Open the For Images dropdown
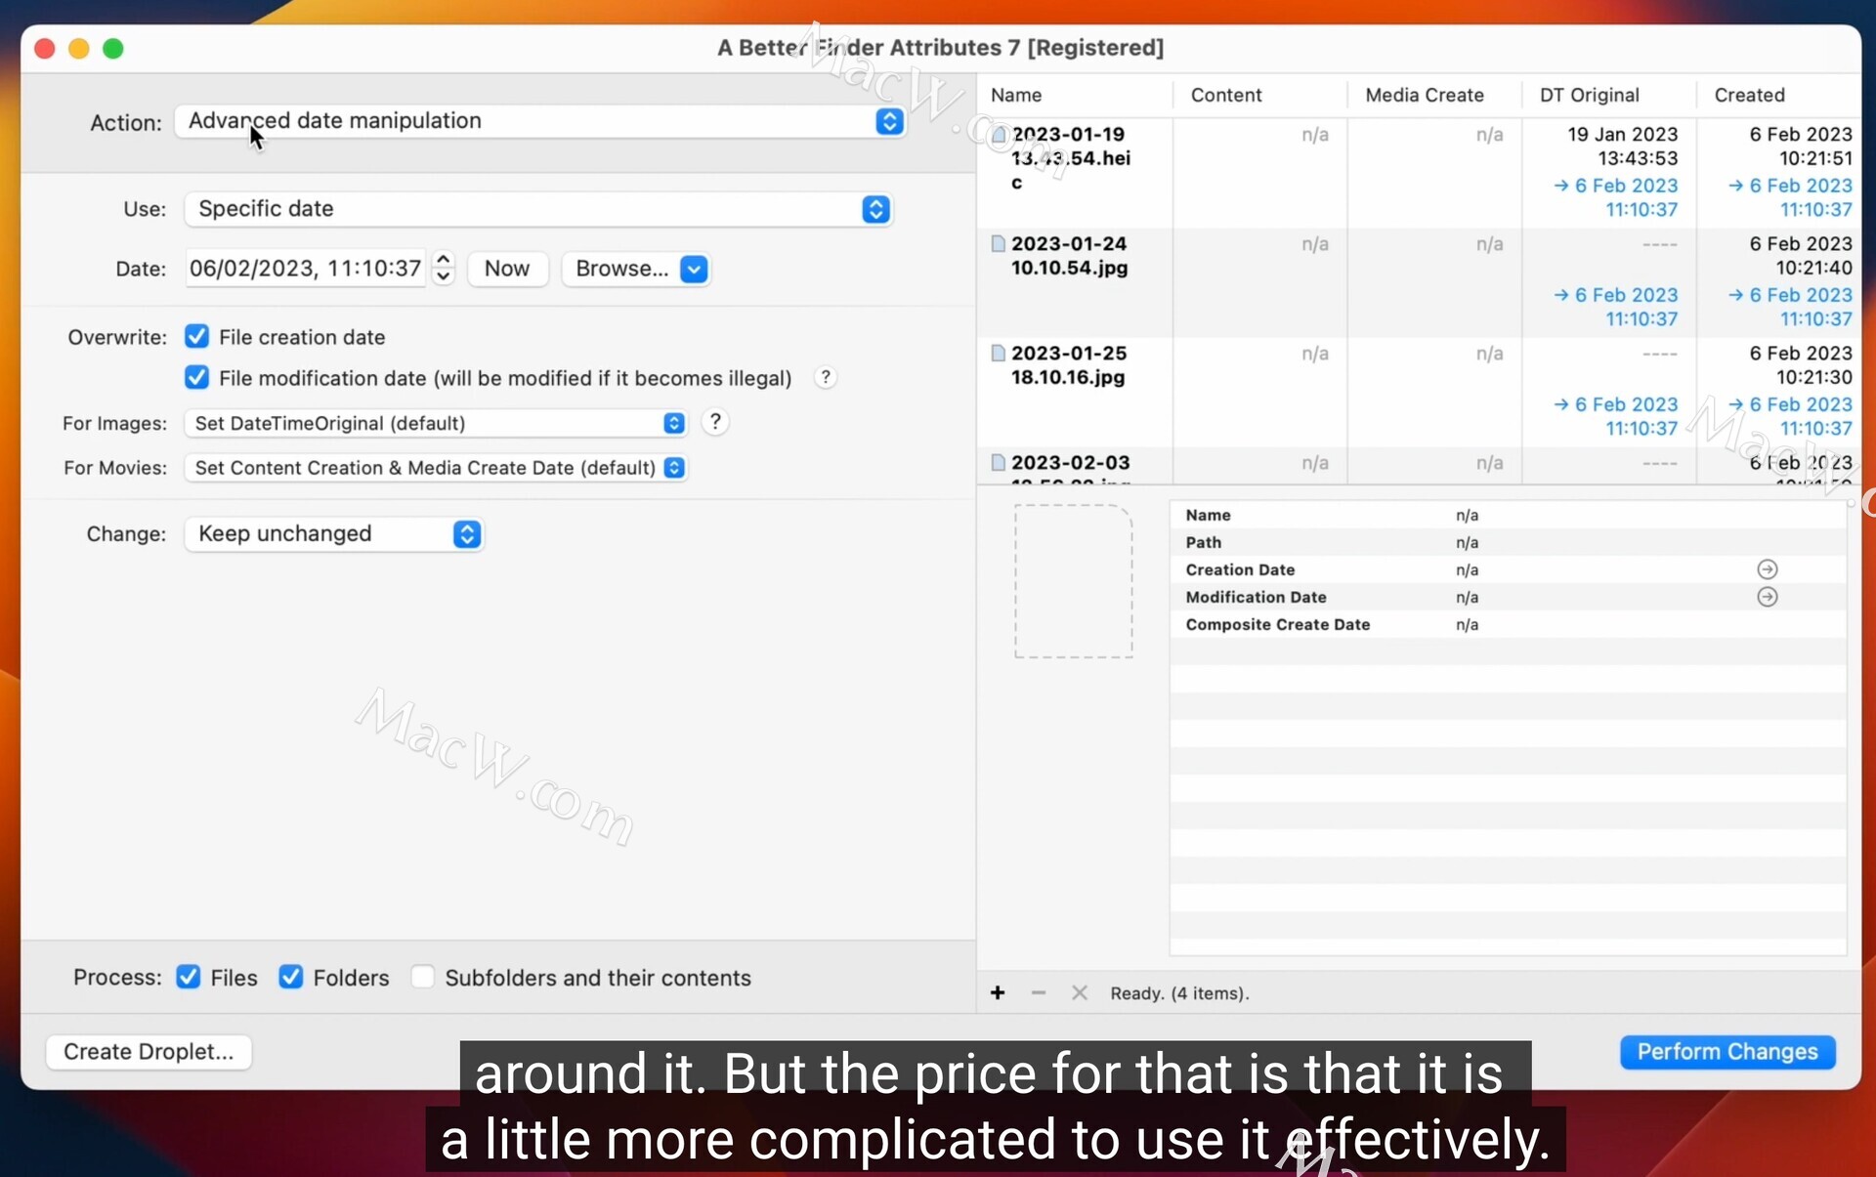Screen dimensions: 1876x1177 point(435,423)
